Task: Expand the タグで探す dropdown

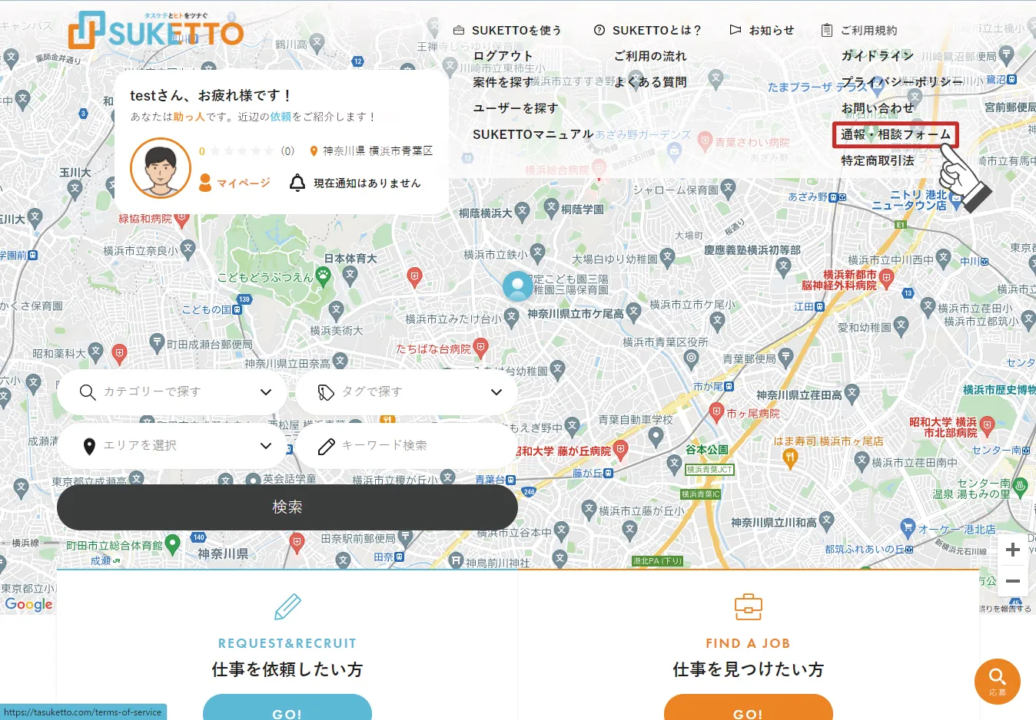Action: 406,391
